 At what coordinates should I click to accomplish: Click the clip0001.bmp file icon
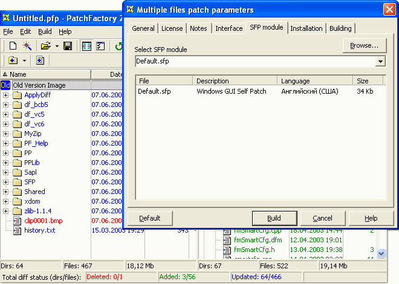17,221
